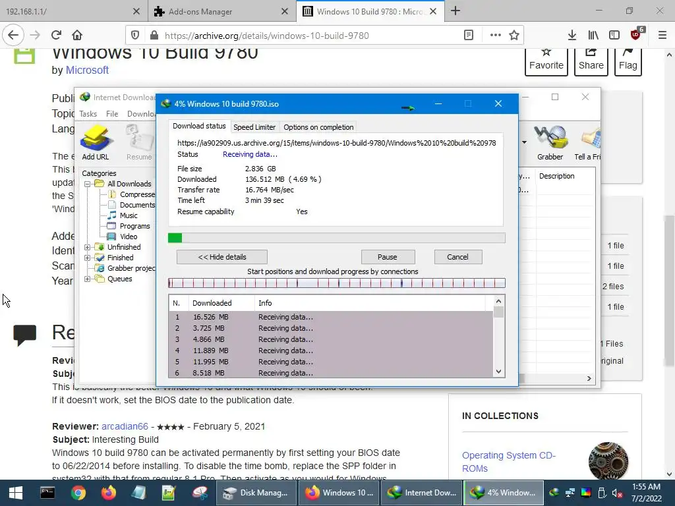Collapse the All Downloads tree node
Viewport: 675px width, 506px height.
click(x=88, y=184)
